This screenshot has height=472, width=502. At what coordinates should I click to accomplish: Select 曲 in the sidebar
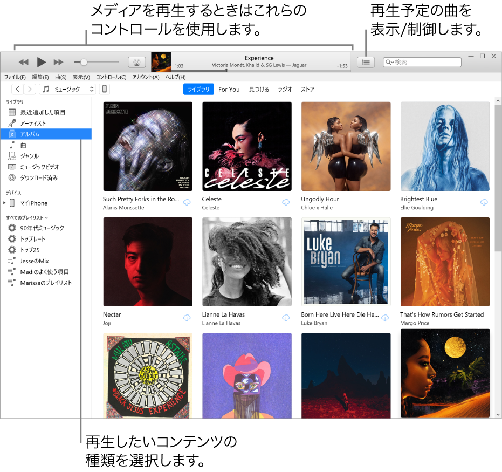coord(46,145)
